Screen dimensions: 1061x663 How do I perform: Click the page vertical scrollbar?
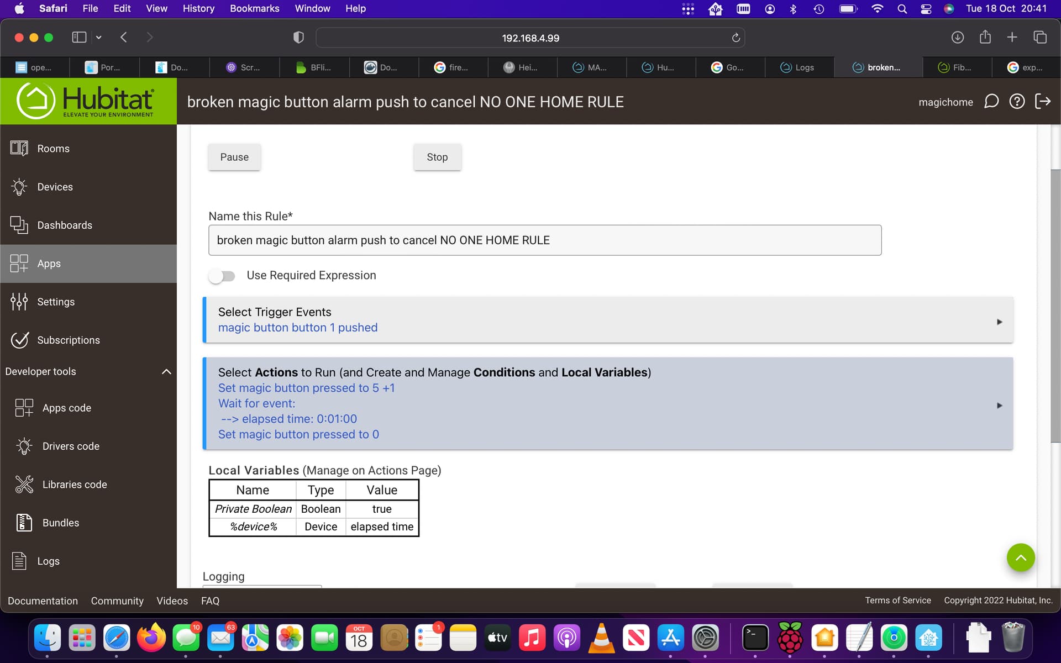[x=1055, y=307]
